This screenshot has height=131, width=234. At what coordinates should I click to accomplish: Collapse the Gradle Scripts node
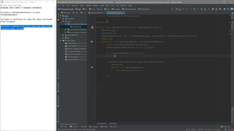pos(61,40)
